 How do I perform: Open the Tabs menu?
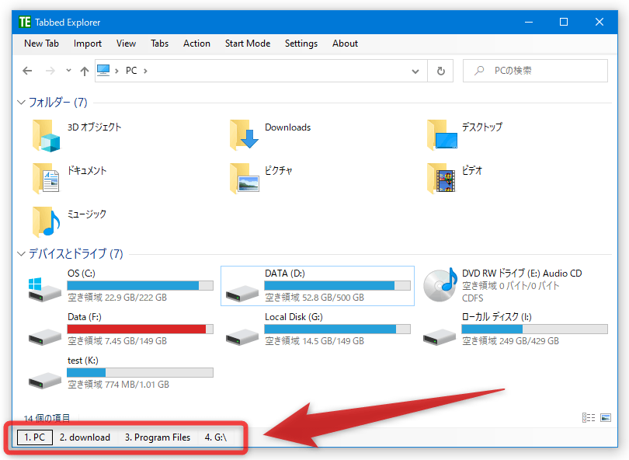[x=160, y=44]
